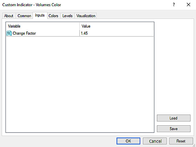Close the Custom Indicator dialog
Image resolution: width=196 pixels, height=147 pixels.
[x=188, y=5]
